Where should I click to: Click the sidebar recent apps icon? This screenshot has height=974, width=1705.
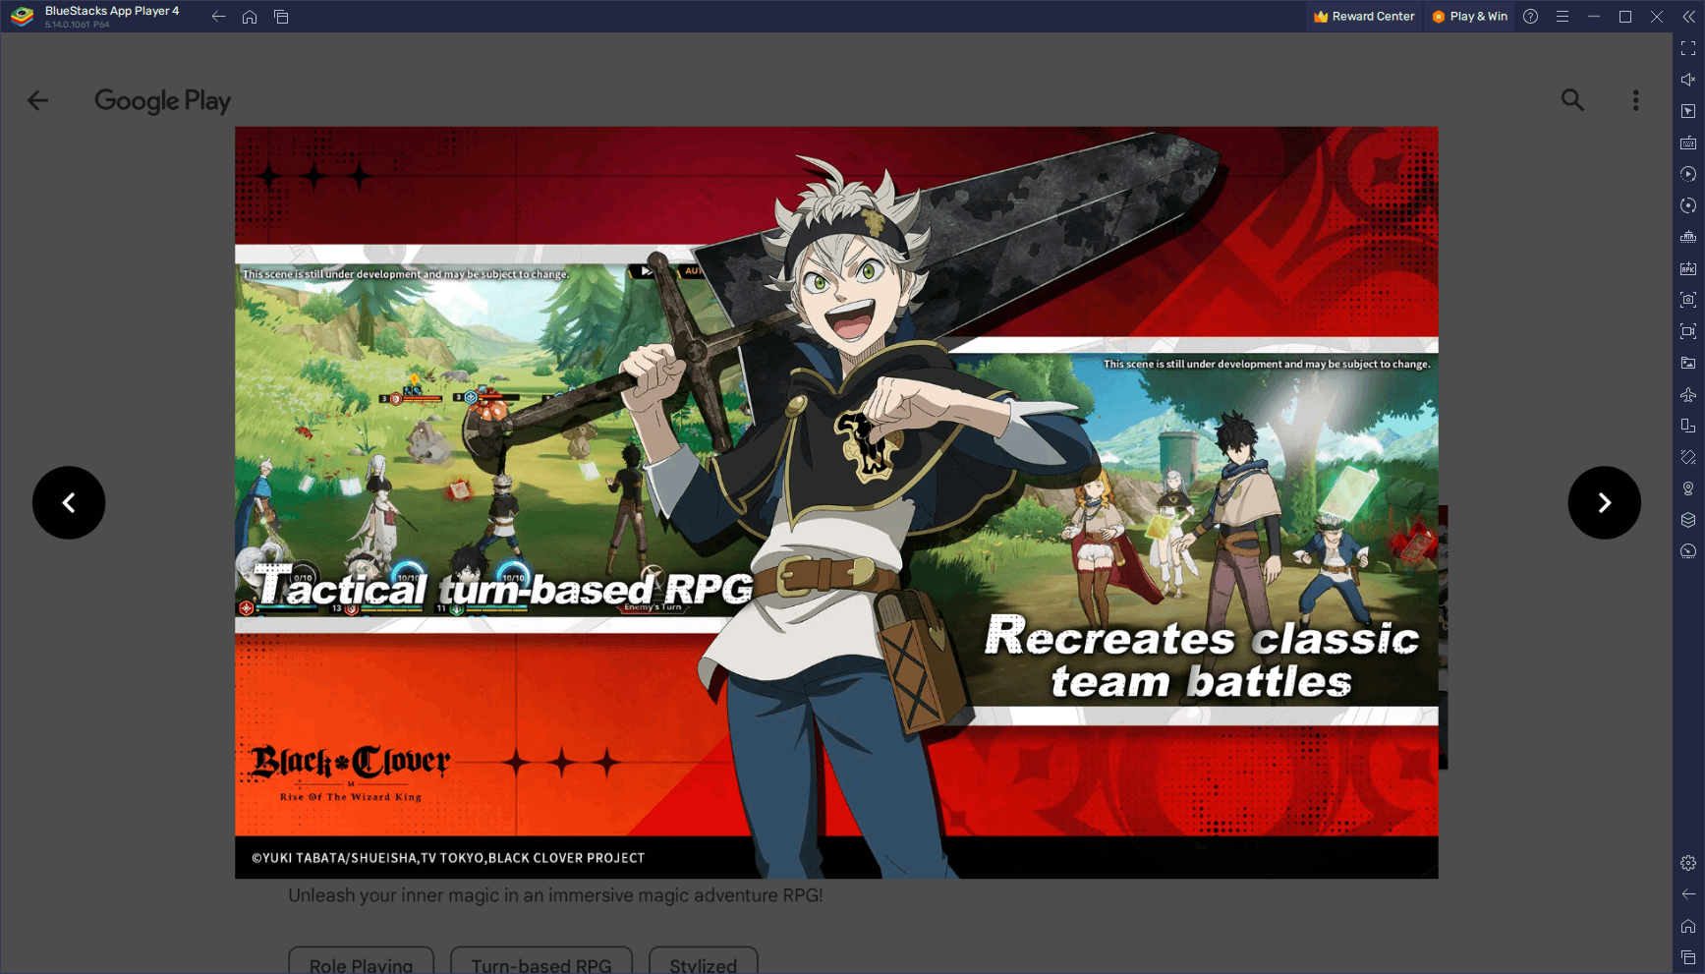[1688, 957]
